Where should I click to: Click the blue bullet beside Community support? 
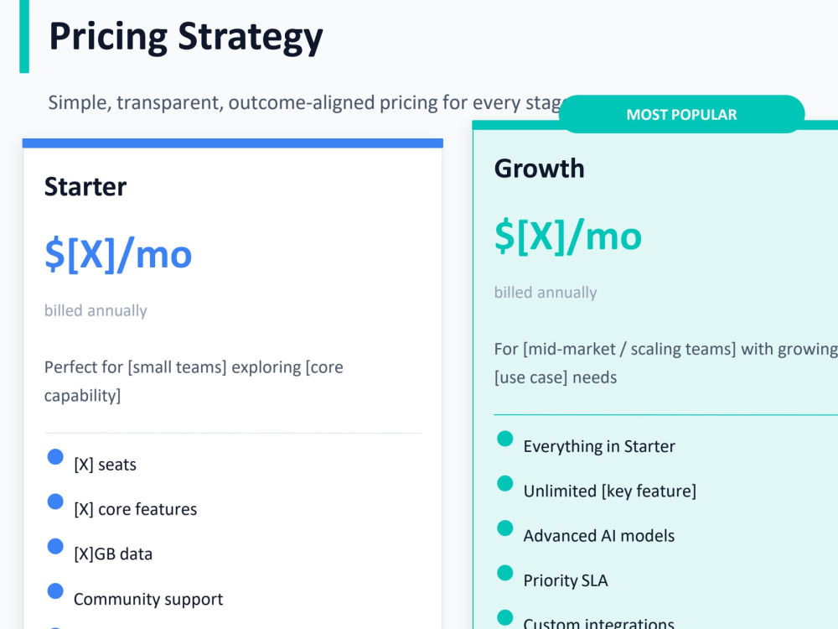(x=55, y=591)
